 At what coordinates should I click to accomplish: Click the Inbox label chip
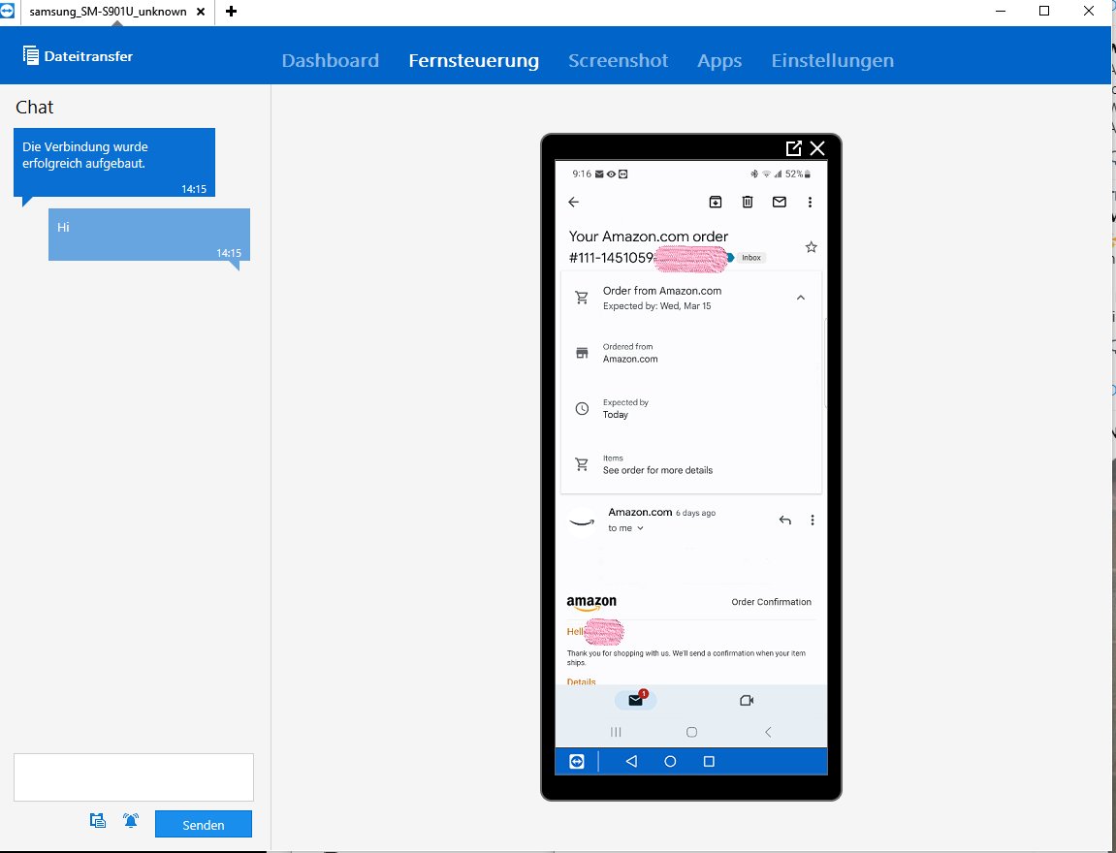coord(750,258)
